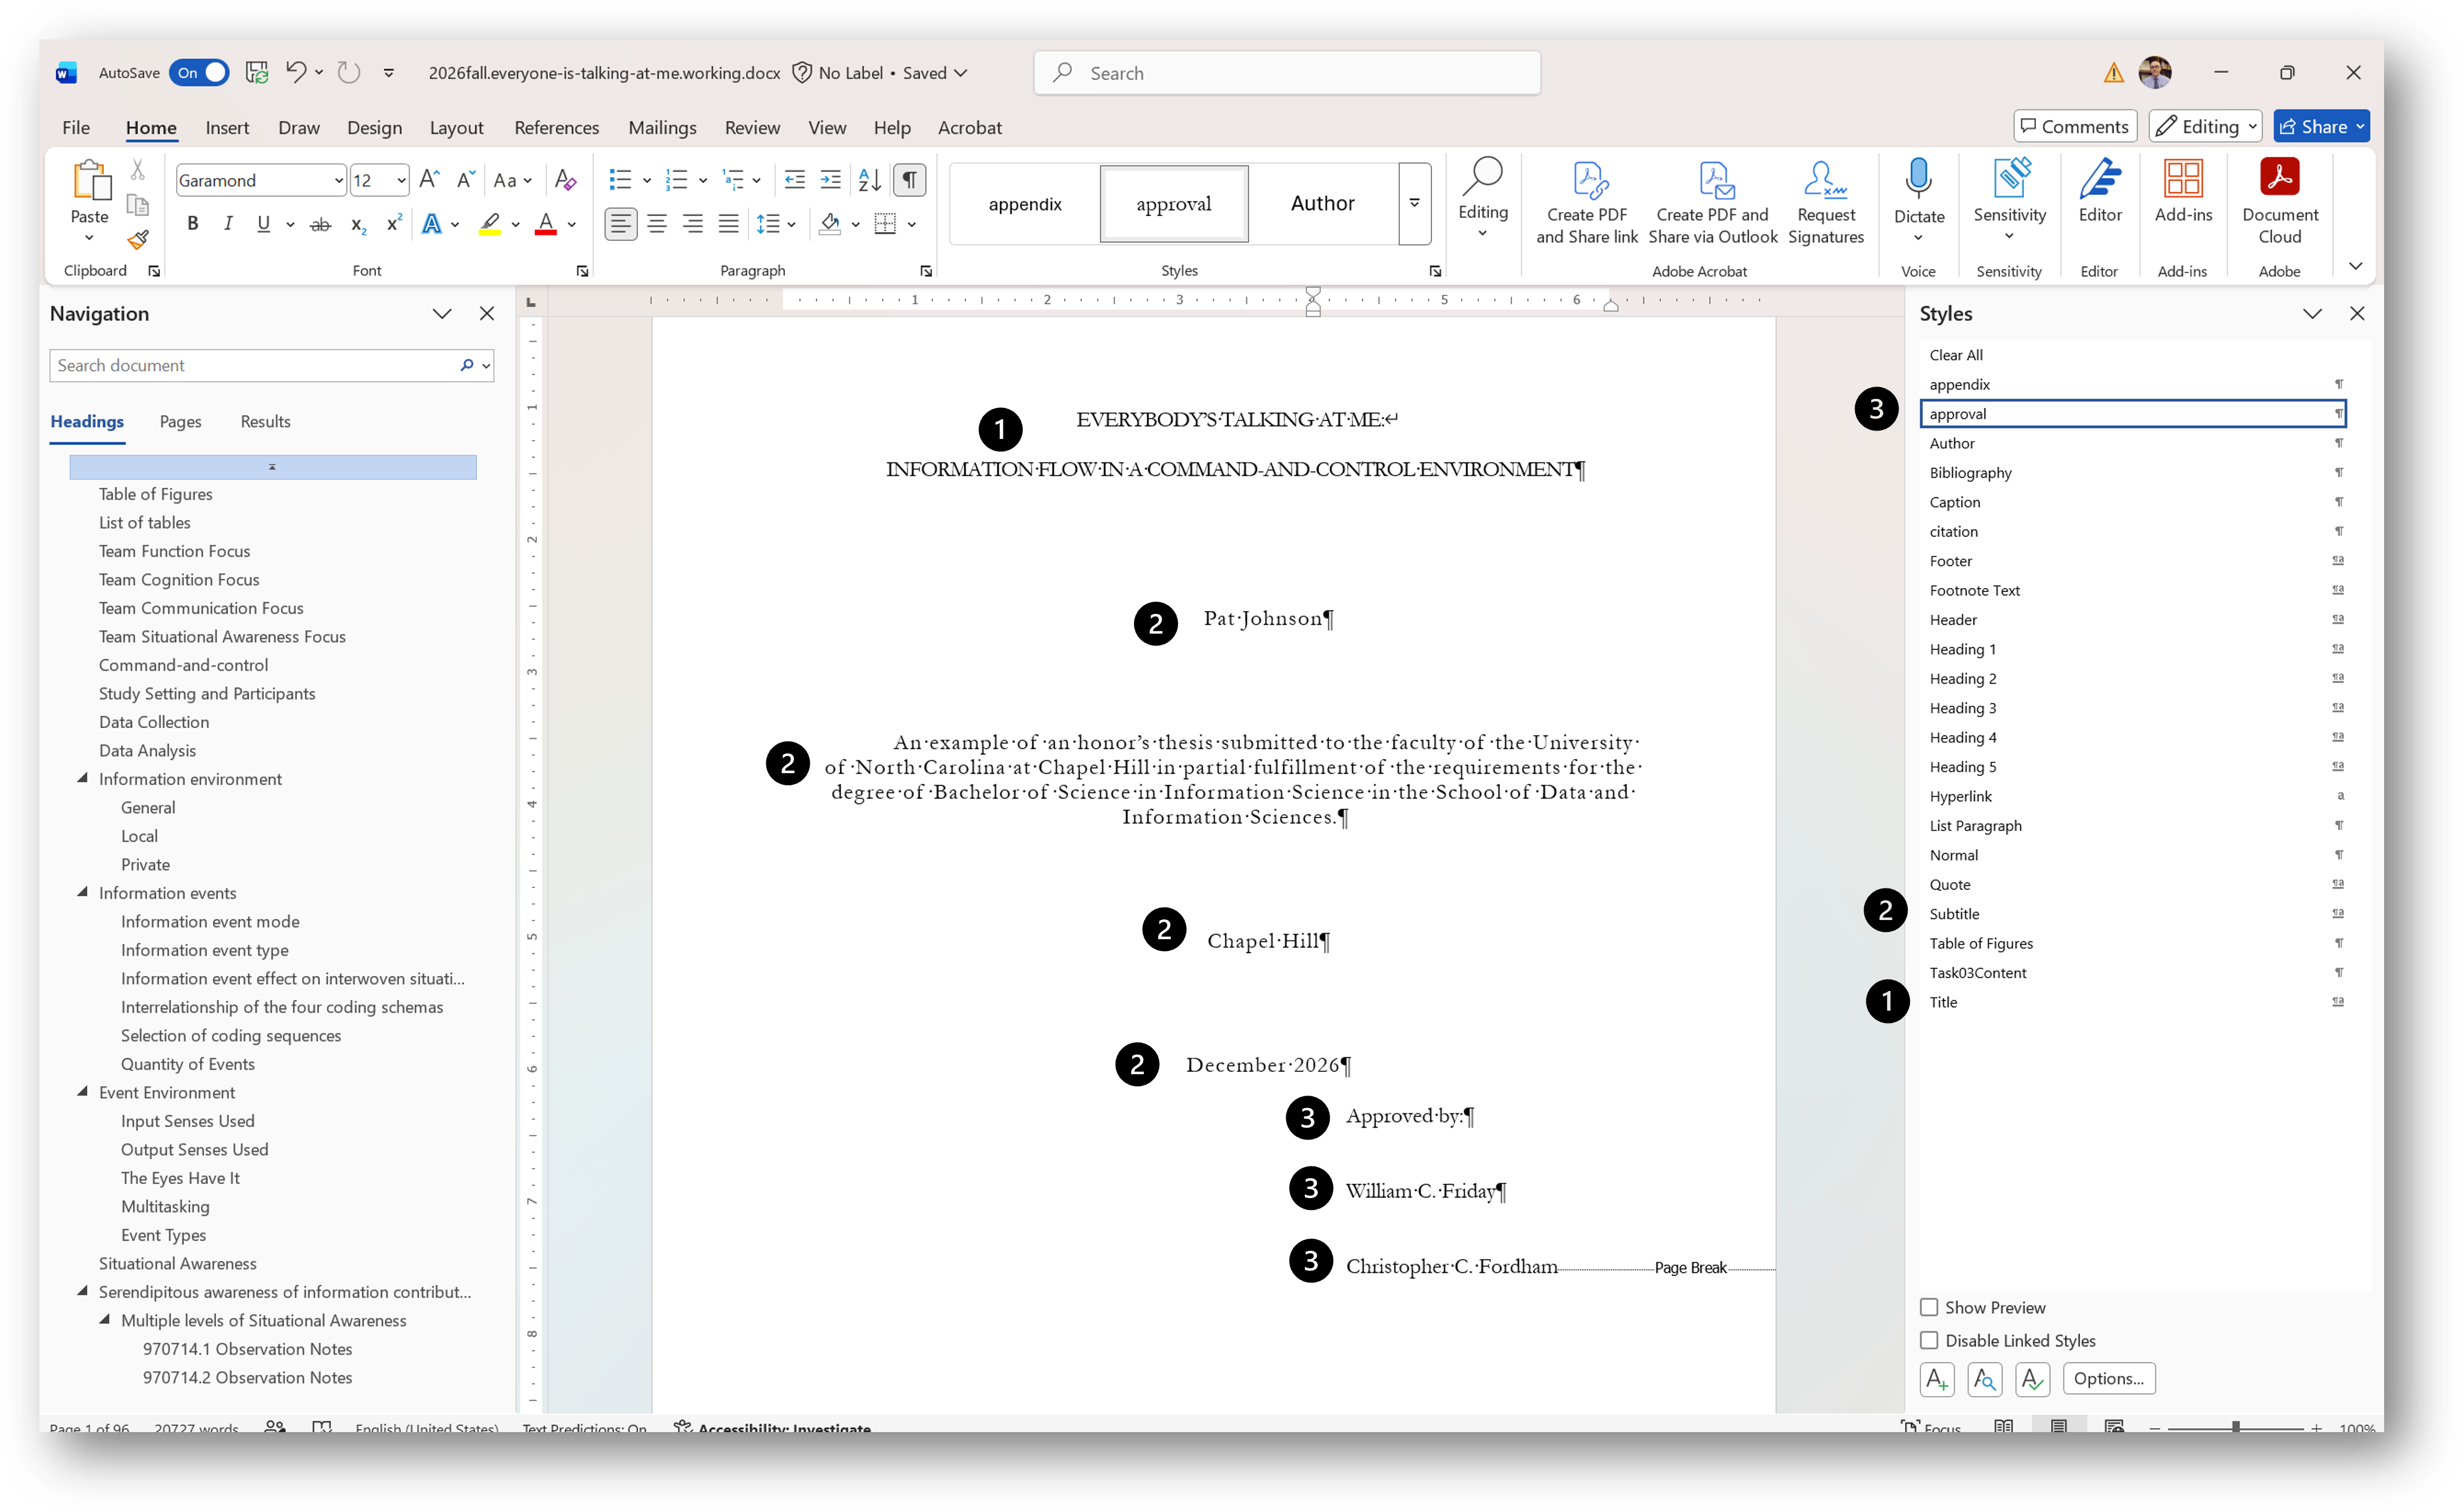Expand the Styles gallery More arrow

pos(1415,203)
